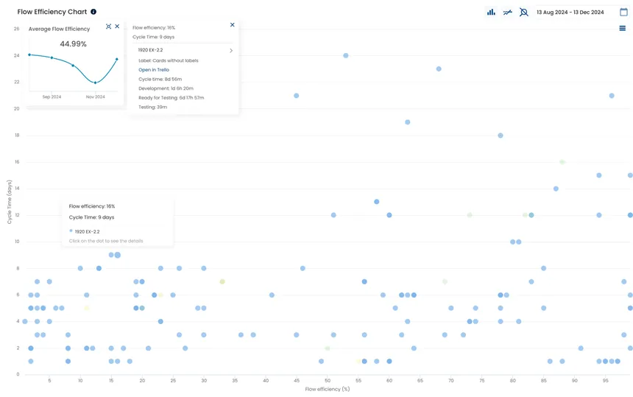Click the highlighted dot at 16% and 9 days
Viewport: 633px width, 397px height.
[118, 255]
